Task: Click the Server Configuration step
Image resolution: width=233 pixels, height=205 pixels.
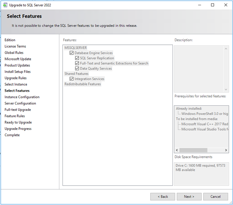Action: 20,103
